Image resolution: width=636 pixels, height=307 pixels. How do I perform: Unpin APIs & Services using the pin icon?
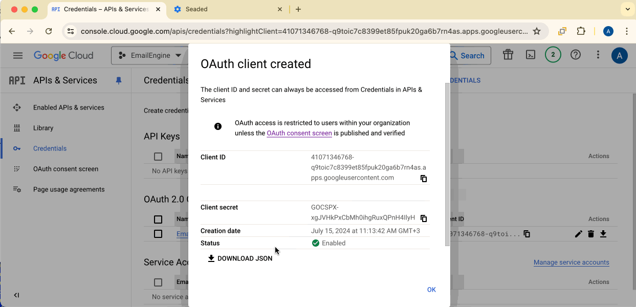pyautogui.click(x=119, y=80)
